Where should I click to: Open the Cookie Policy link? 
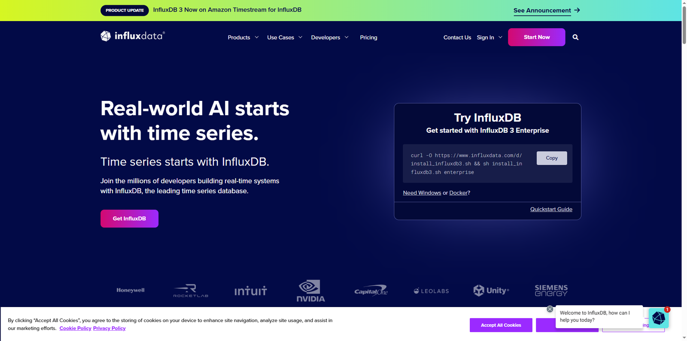tap(76, 328)
